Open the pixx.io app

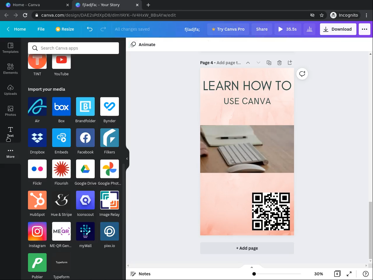[110, 231]
